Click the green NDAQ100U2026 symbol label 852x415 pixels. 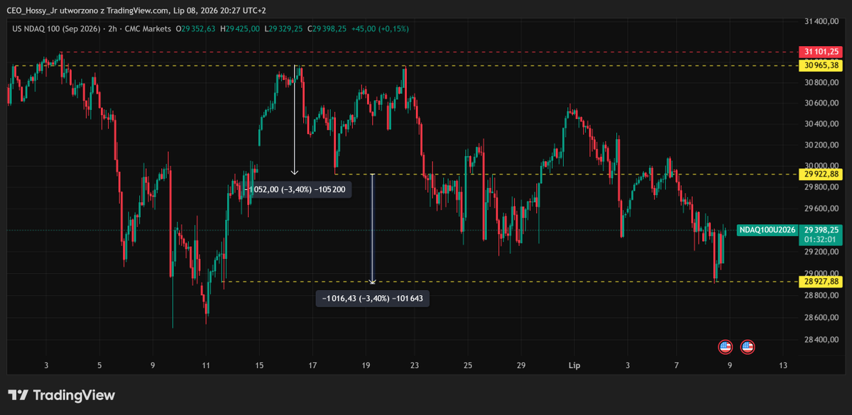[767, 230]
